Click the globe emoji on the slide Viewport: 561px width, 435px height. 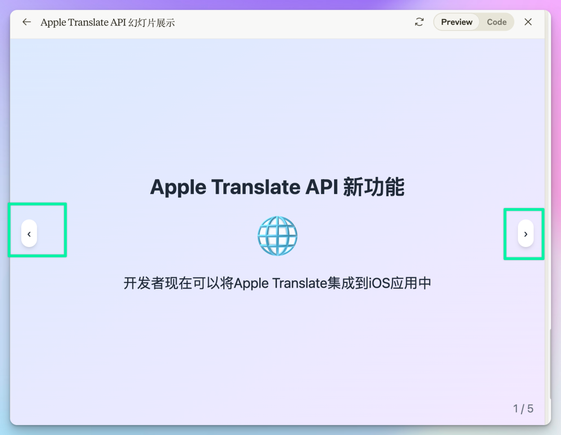277,236
